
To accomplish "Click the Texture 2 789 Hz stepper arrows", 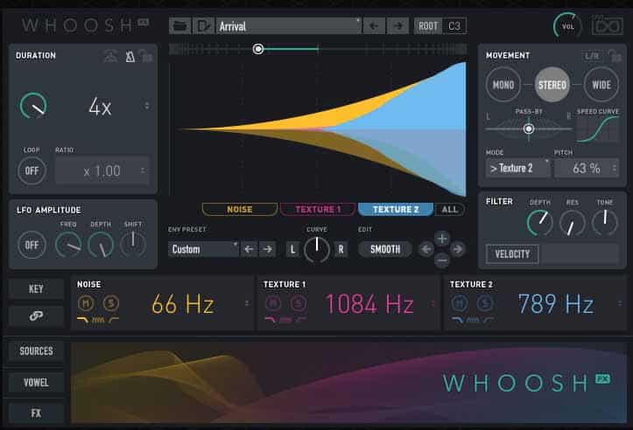I will (620, 303).
